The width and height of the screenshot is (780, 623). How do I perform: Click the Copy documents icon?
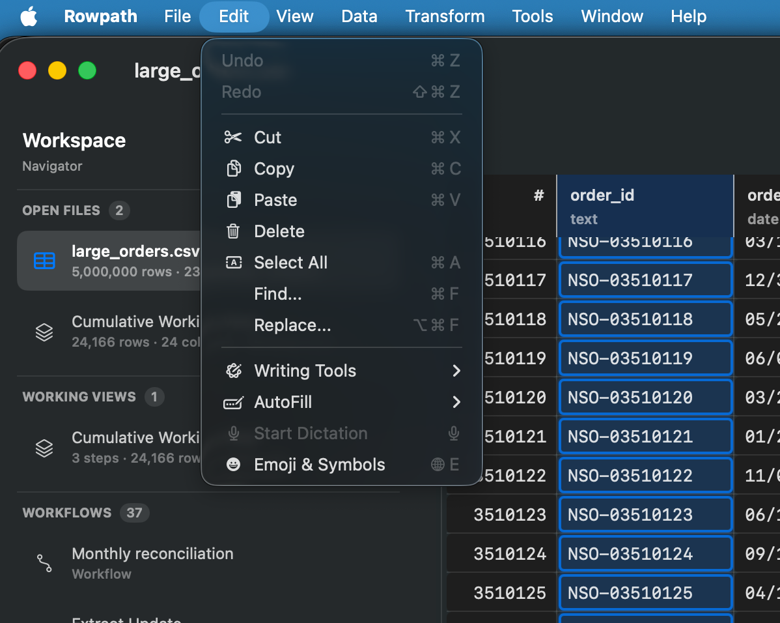234,168
